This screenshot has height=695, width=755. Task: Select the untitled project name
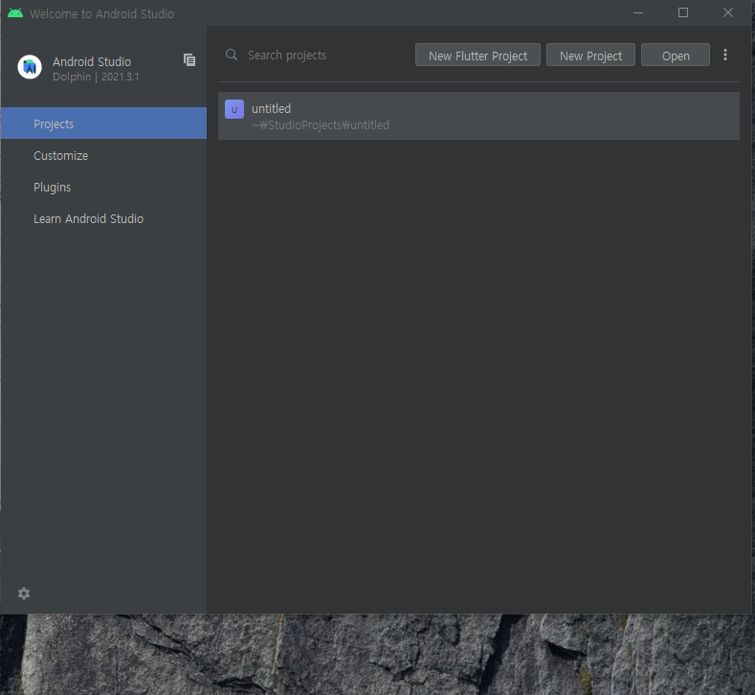(x=271, y=108)
